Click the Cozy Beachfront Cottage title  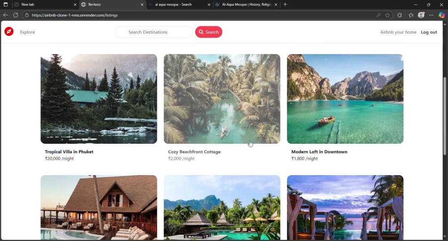pos(194,151)
